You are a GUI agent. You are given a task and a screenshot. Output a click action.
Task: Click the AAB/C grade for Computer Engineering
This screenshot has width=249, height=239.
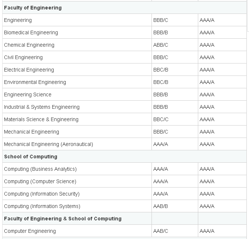pyautogui.click(x=161, y=231)
